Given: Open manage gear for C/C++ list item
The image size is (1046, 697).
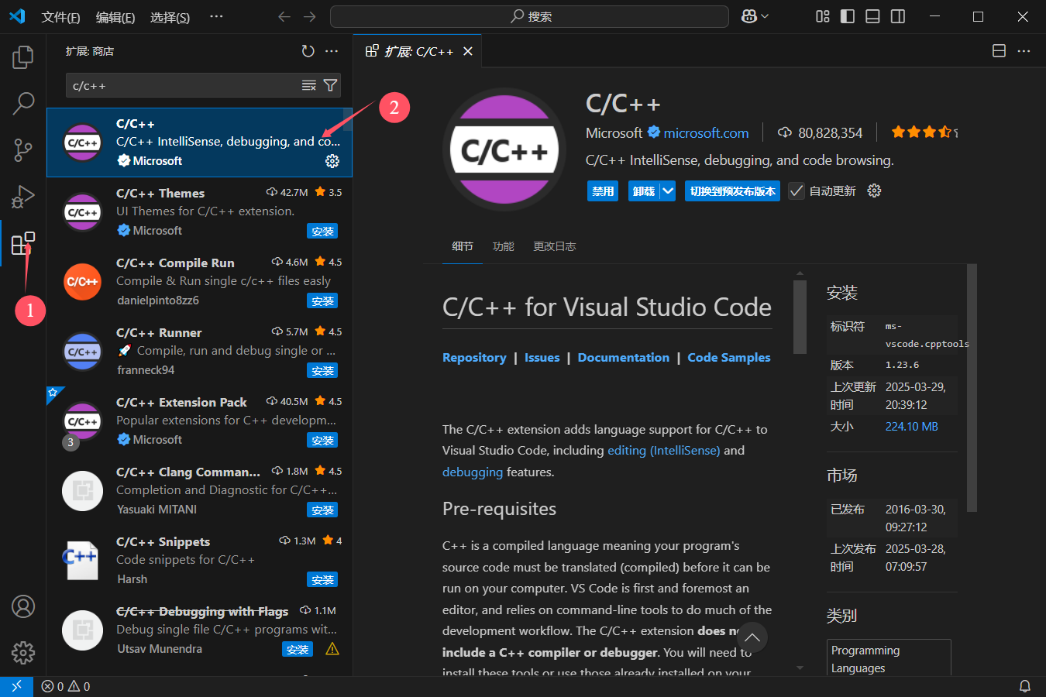Looking at the screenshot, I should pos(332,161).
